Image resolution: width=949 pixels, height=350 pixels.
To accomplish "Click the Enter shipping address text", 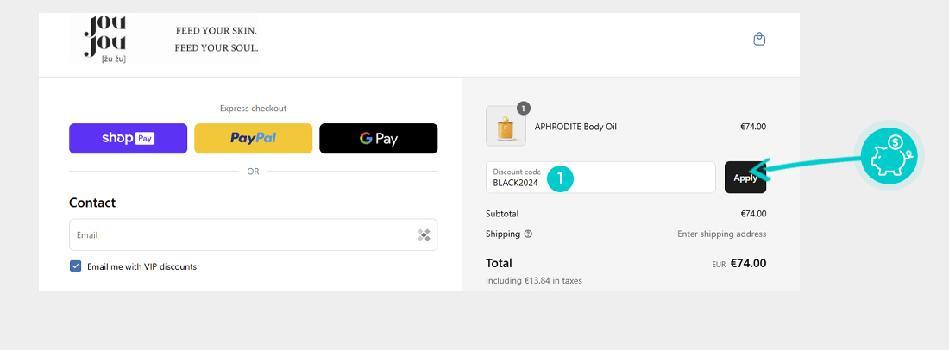I will tap(721, 234).
